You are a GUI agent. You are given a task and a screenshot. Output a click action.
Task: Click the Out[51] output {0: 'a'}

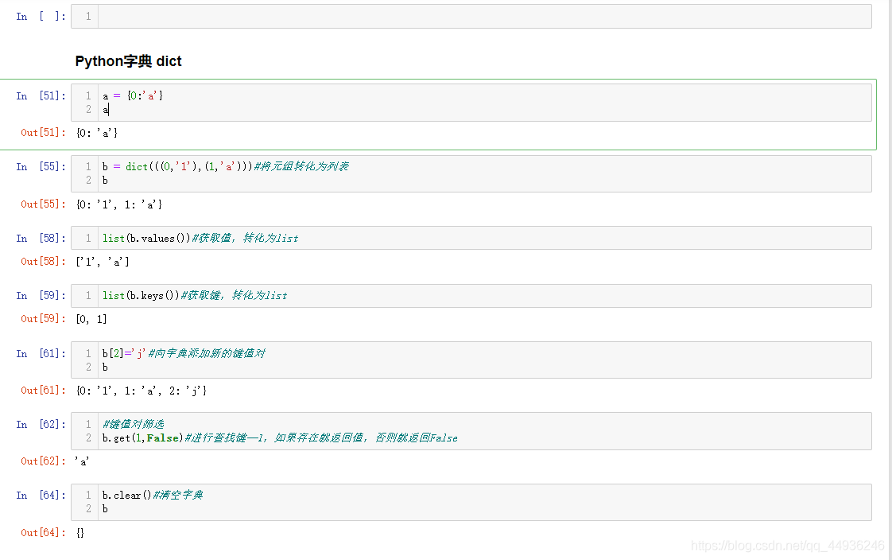coord(97,133)
